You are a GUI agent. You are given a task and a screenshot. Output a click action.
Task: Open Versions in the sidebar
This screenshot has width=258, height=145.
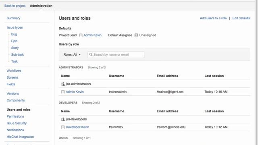tap(13, 93)
